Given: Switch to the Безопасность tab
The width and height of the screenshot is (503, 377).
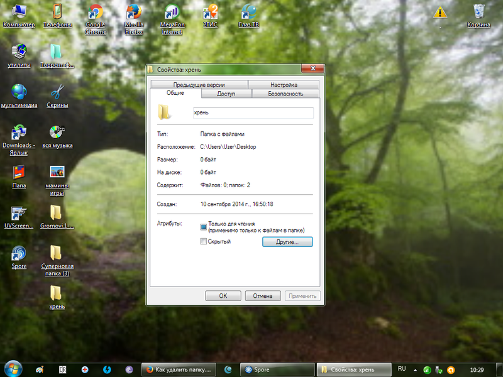Looking at the screenshot, I should pos(285,94).
